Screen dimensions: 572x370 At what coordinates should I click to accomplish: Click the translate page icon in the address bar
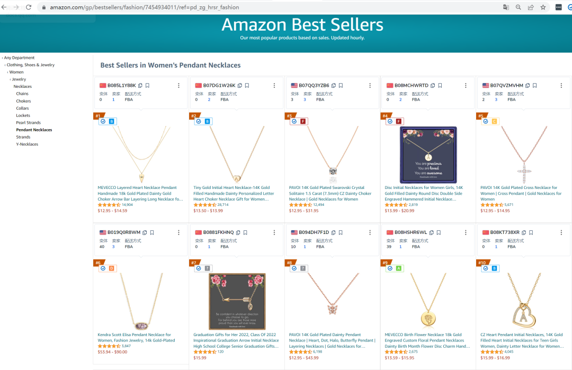[x=506, y=7]
